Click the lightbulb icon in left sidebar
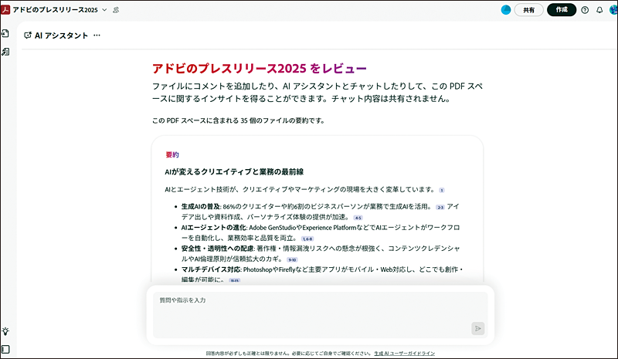This screenshot has width=618, height=359. [x=5, y=331]
